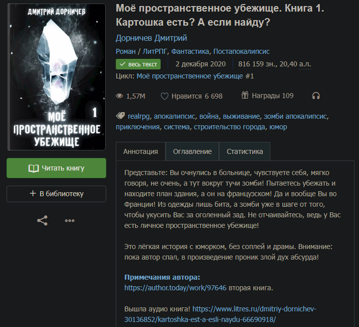Switch to the Оглавление tab
The image size is (359, 327).
pos(192,151)
